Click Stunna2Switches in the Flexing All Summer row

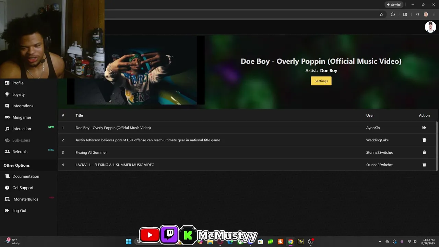pos(380,152)
